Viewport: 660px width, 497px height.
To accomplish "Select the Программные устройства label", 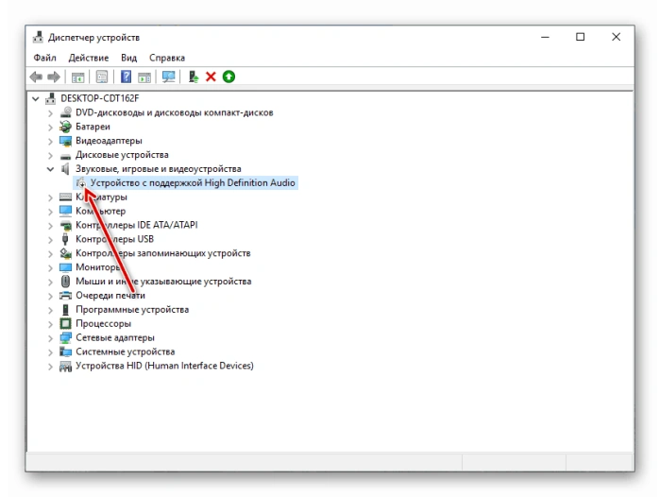I will click(x=132, y=310).
